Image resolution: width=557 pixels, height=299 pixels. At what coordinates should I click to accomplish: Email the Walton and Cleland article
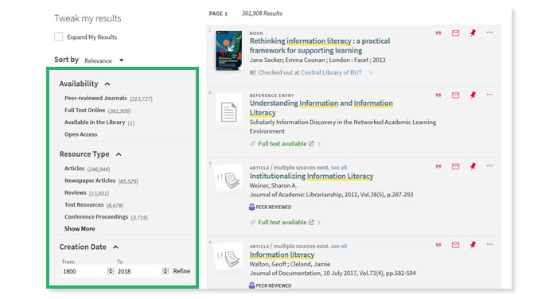(x=455, y=245)
